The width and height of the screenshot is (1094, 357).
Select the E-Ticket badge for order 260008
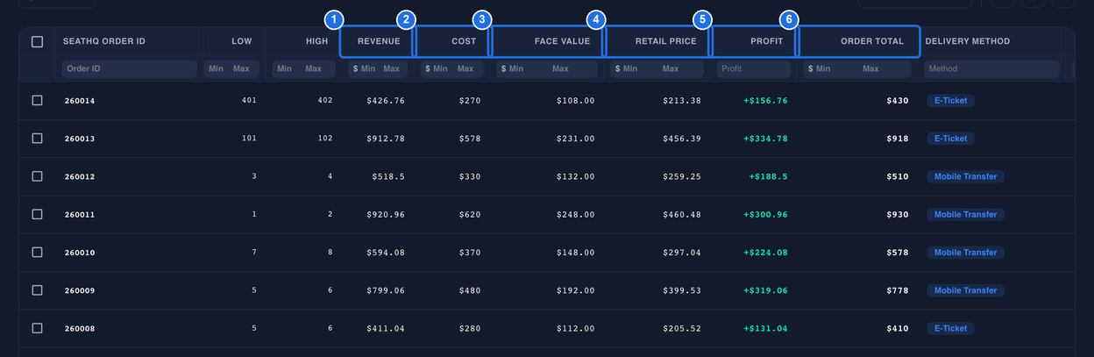click(951, 329)
